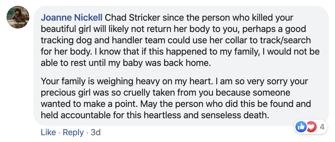Click the word 'track/search' in the comment
This screenshot has width=335, height=142.
coord(286,40)
